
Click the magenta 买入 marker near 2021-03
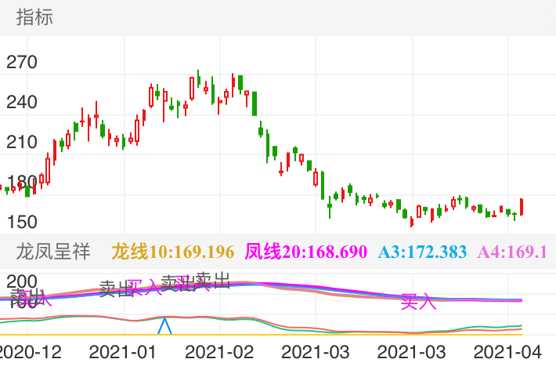tap(418, 300)
